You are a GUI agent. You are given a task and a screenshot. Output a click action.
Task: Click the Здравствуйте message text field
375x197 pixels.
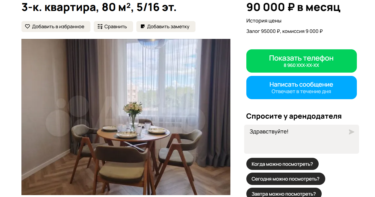point(301,139)
